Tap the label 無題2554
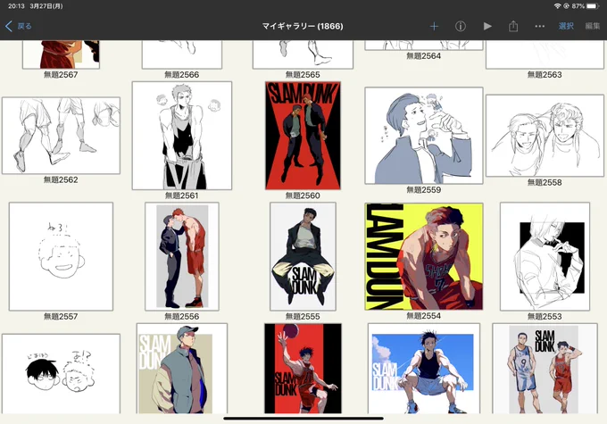The image size is (607, 424). point(424,316)
